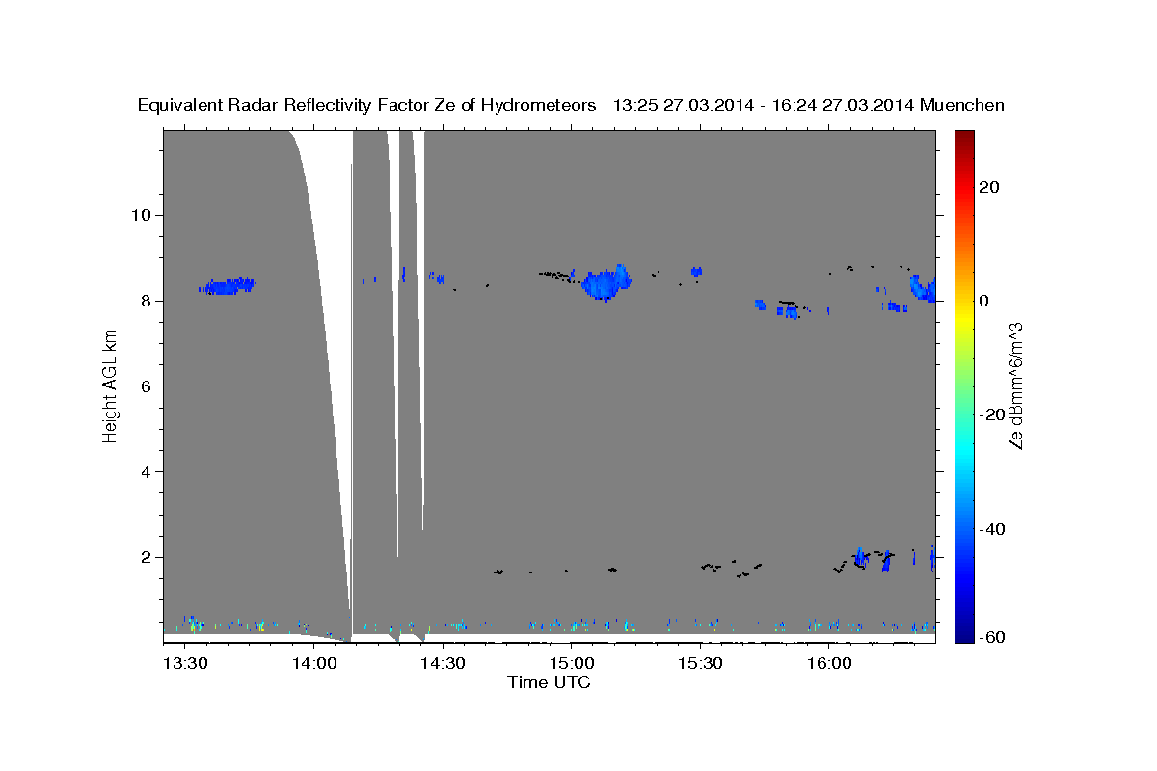The height and width of the screenshot is (771, 1157).
Task: Click the '14:30' time tick label
Action: point(442,663)
